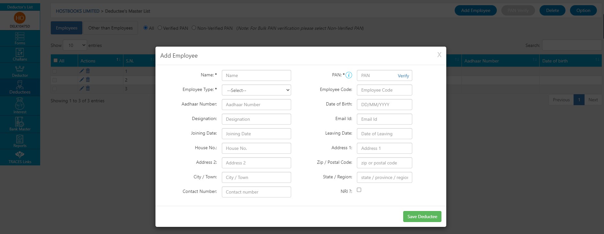The width and height of the screenshot is (604, 234).
Task: Click the table Search box
Action: (x=572, y=45)
